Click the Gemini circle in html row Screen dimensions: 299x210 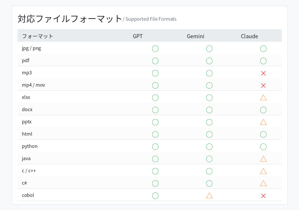(x=209, y=134)
